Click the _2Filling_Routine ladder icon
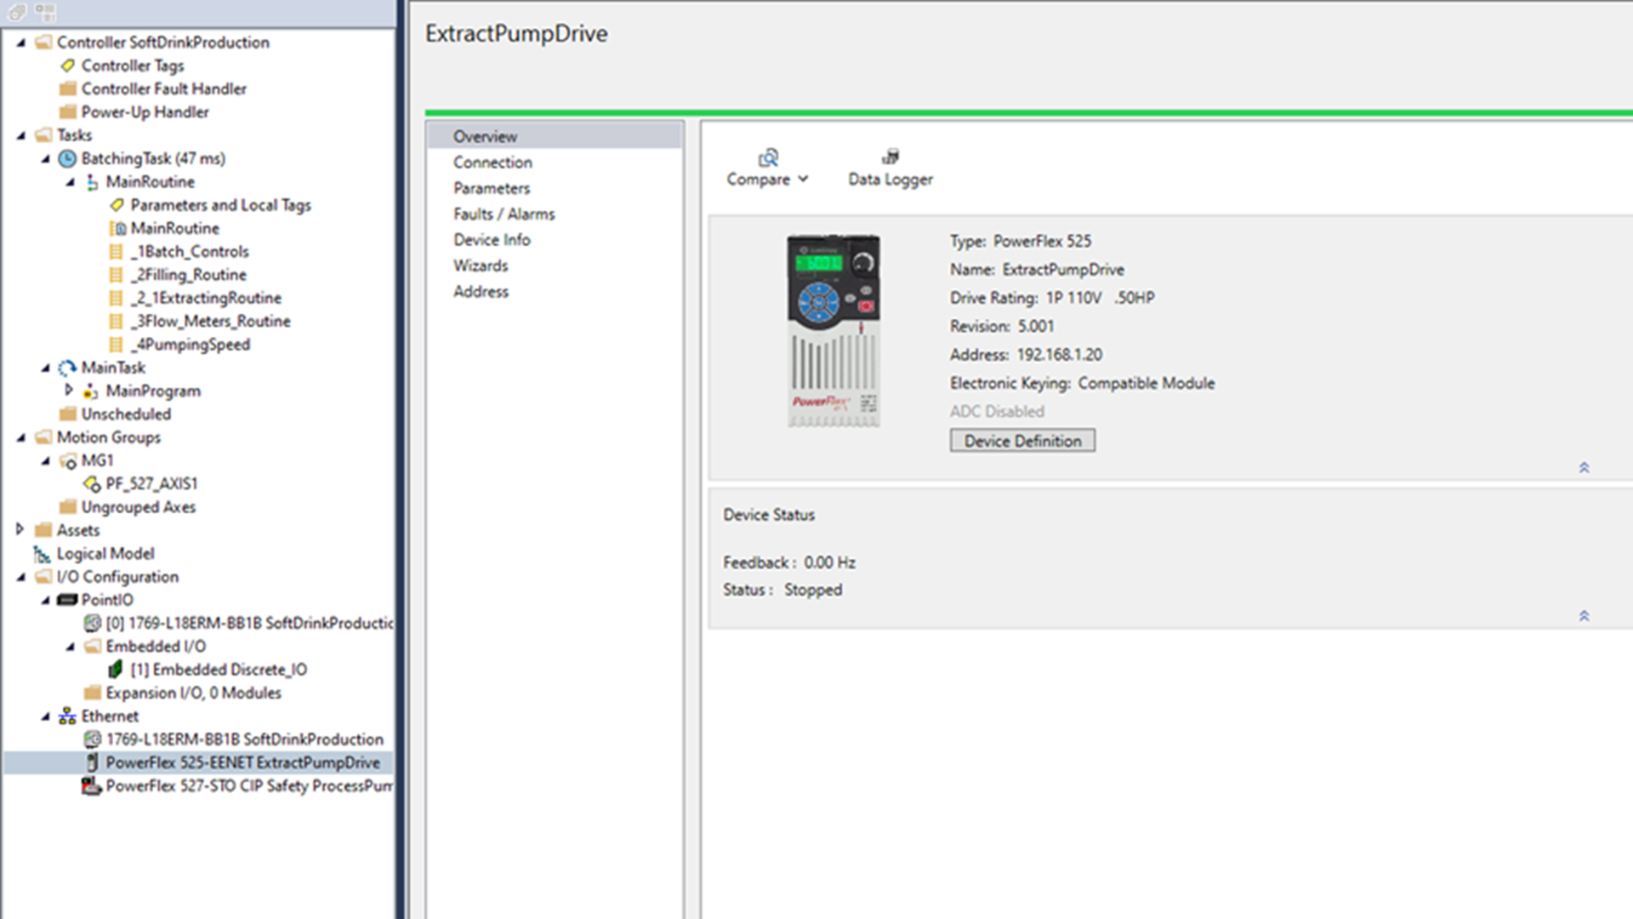This screenshot has height=919, width=1633. pyautogui.click(x=117, y=275)
